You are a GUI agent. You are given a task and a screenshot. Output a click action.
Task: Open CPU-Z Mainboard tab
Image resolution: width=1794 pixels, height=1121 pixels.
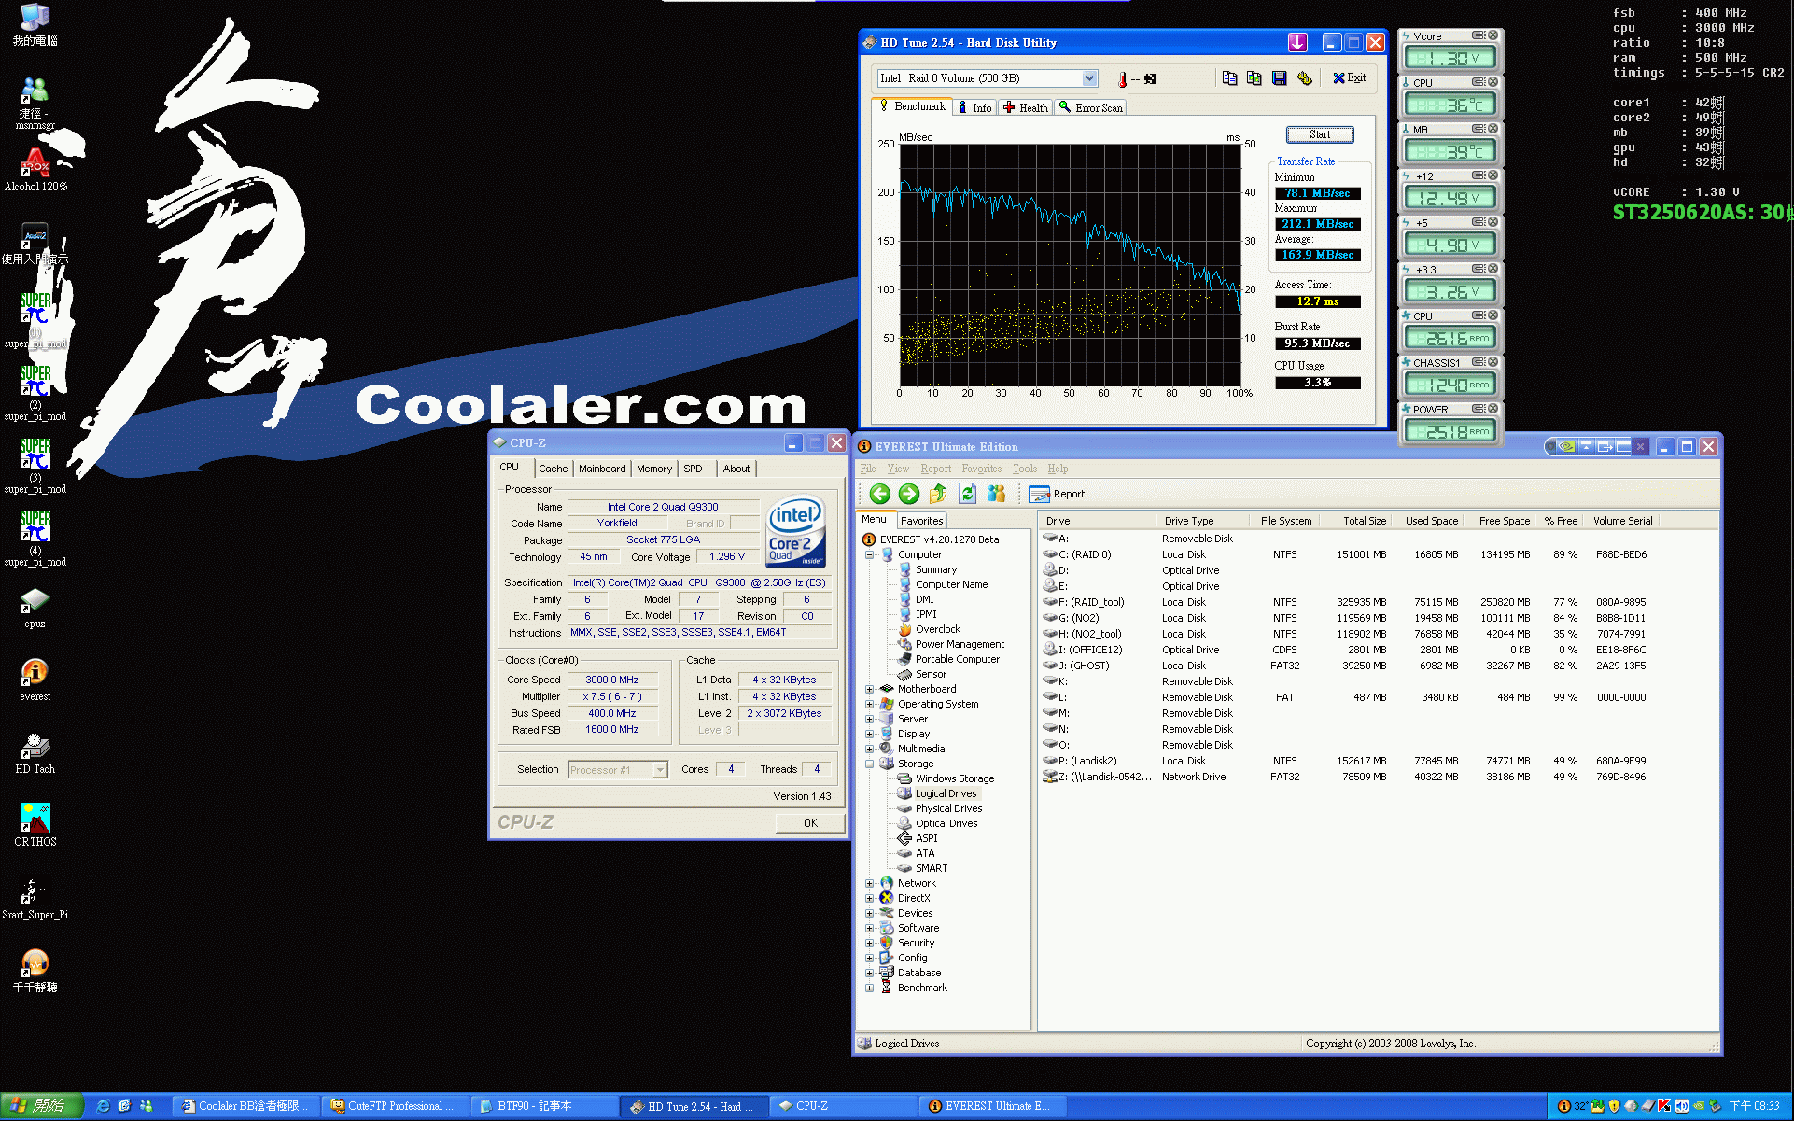click(x=602, y=469)
